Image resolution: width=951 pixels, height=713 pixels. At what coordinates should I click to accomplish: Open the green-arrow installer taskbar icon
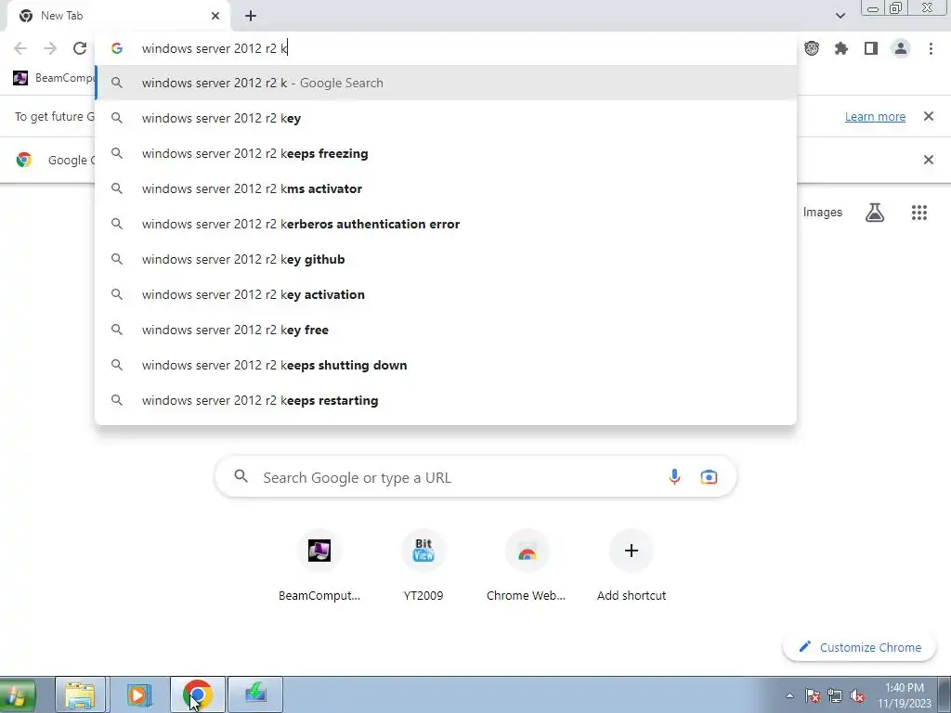tap(255, 694)
